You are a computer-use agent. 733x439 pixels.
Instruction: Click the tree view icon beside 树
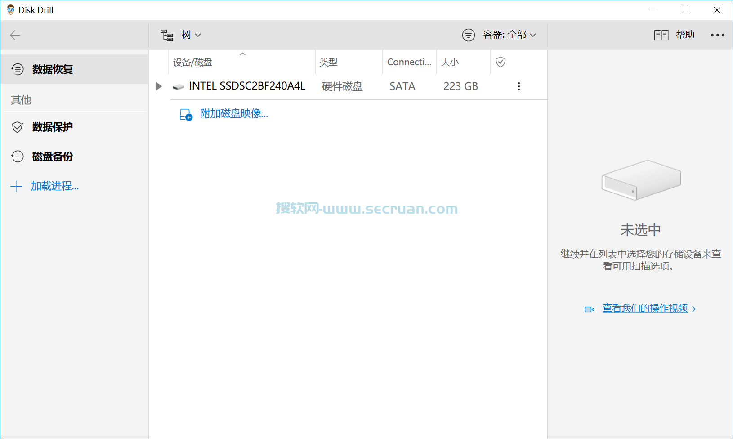(167, 35)
